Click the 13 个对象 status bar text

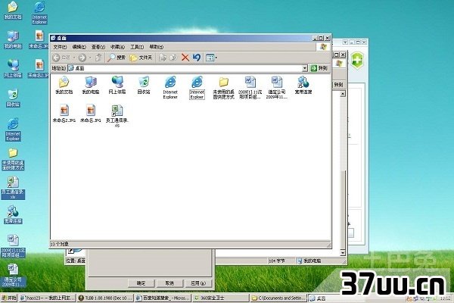[60, 244]
